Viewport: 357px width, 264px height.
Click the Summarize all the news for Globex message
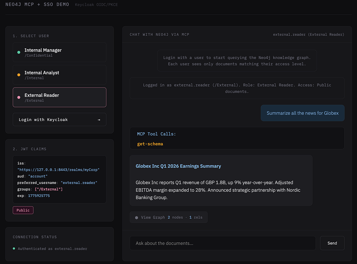point(303,113)
